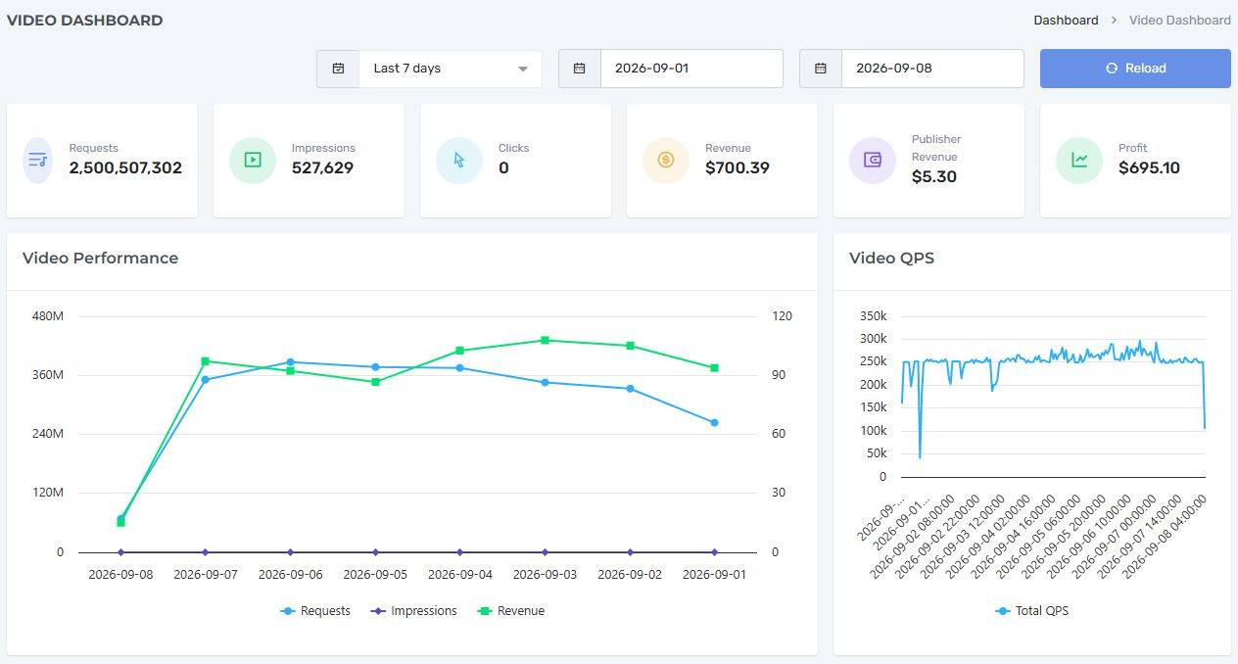This screenshot has width=1238, height=664.
Task: Click the Requests card playlist icon
Action: tap(38, 160)
